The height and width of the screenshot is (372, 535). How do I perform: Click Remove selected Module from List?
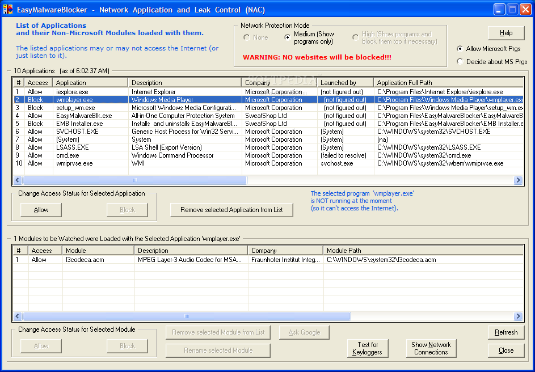[218, 332]
